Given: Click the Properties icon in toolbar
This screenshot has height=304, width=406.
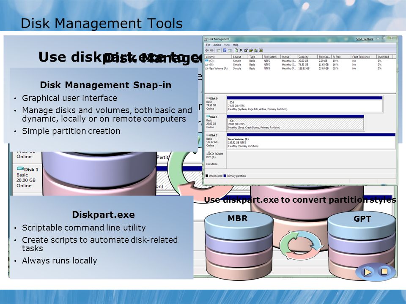Looking at the screenshot, I should point(246,50).
